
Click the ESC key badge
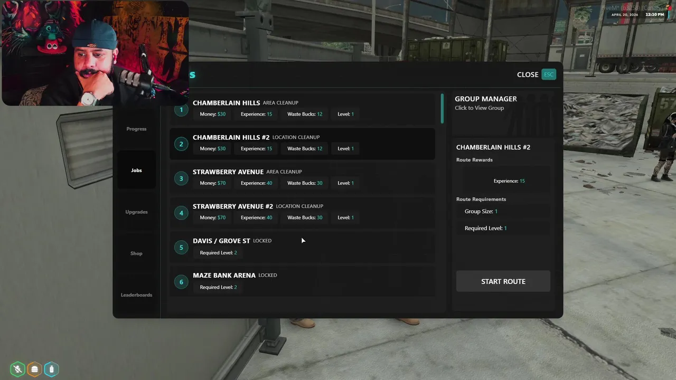(x=549, y=74)
